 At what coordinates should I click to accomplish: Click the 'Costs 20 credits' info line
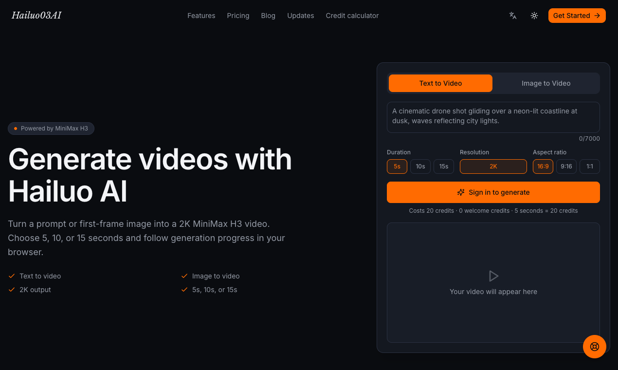pyautogui.click(x=493, y=211)
